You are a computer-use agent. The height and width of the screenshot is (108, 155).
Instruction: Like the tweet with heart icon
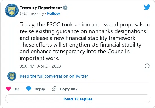[8, 89]
